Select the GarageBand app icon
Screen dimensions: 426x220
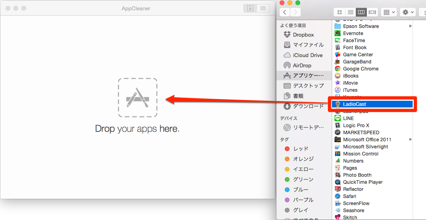(x=338, y=61)
